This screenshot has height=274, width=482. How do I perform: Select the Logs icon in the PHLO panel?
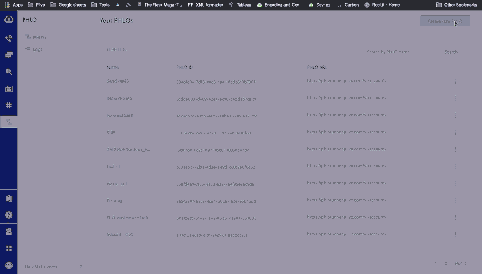(x=27, y=49)
